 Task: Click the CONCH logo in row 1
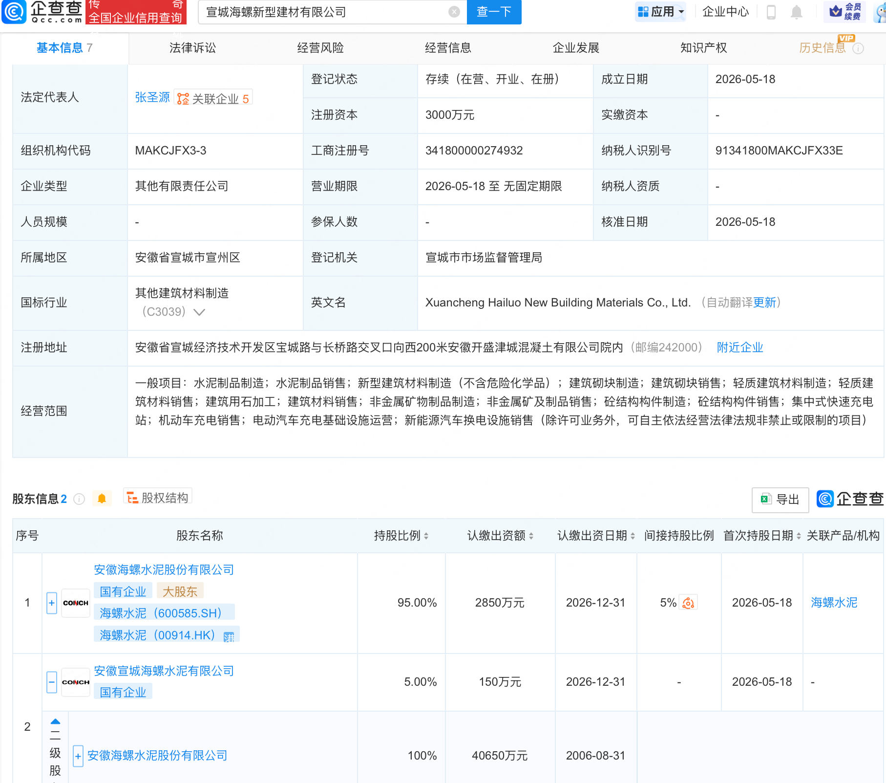pyautogui.click(x=76, y=603)
